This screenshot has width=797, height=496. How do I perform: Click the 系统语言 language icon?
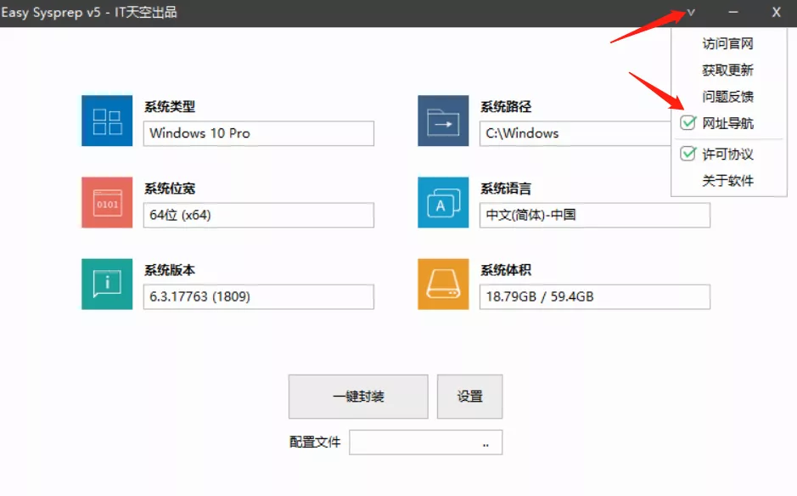(443, 202)
